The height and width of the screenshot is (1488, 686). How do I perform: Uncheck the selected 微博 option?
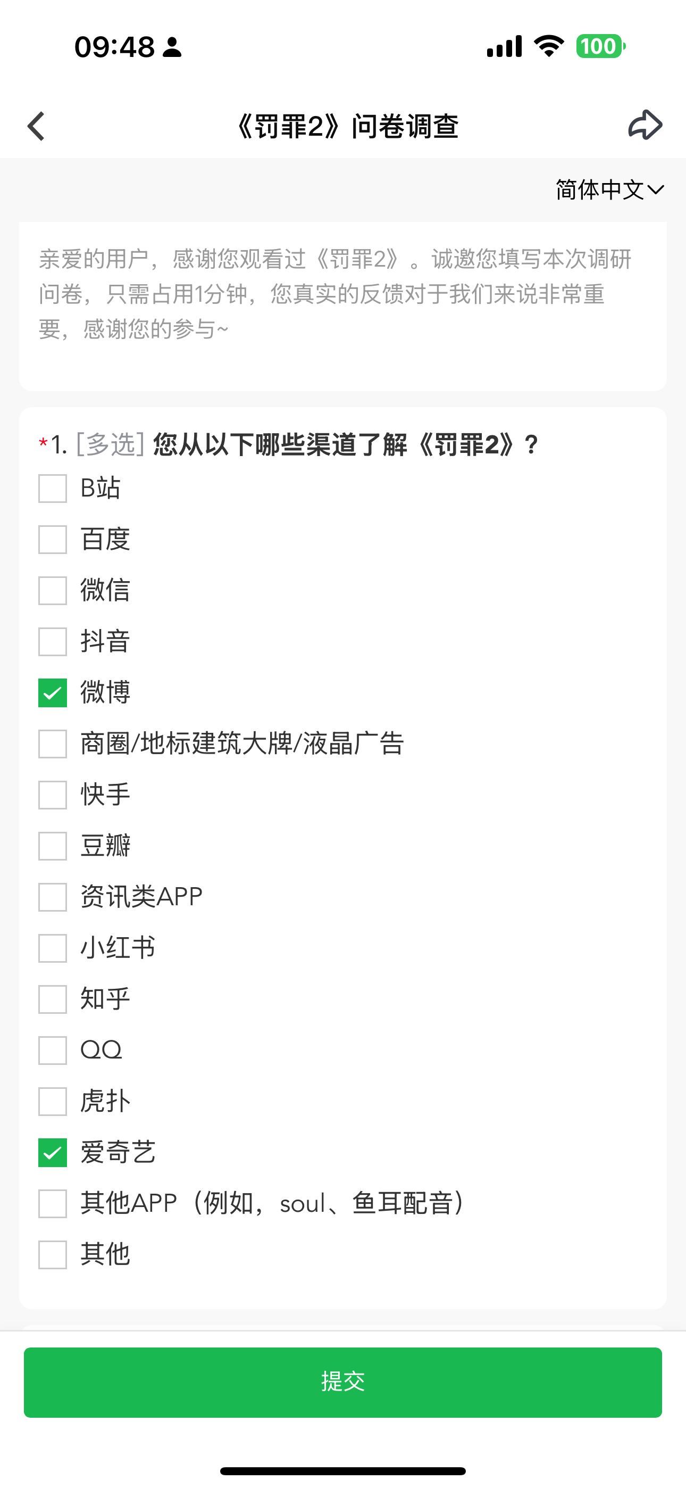(52, 692)
